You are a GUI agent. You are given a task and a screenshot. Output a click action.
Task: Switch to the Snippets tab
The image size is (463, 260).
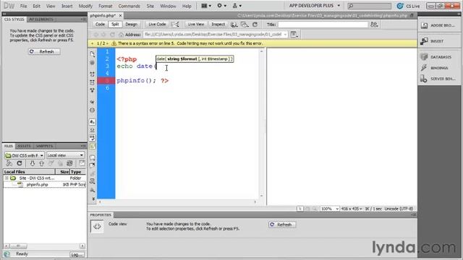(x=44, y=146)
